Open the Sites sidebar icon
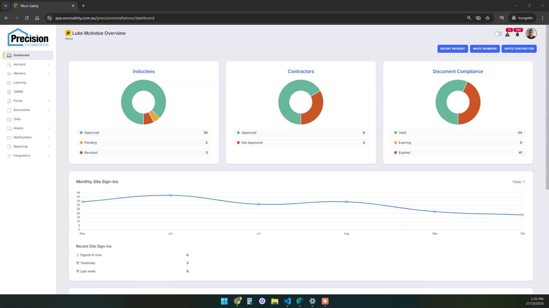 pos(9,119)
